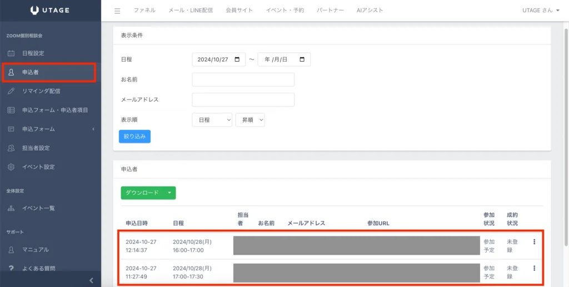Viewport: 569px width, 287px height.
Task: Click the 申込日時 column header
Action: [x=137, y=223]
